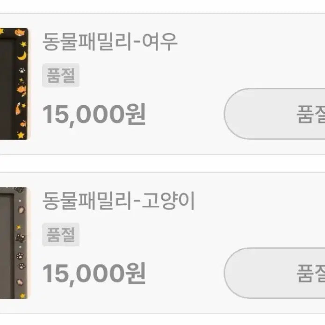Click the white paw print on fox thumbnail

pyautogui.click(x=22, y=71)
